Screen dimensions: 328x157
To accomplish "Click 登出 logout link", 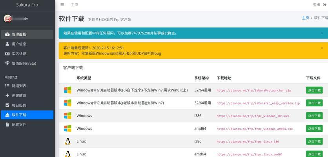I will 316,5.
